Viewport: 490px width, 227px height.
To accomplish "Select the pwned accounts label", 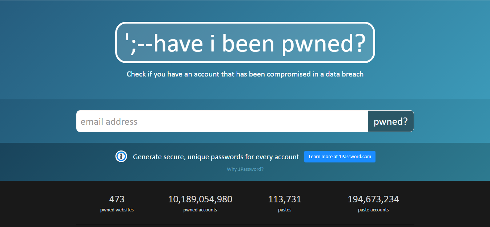I will tap(200, 210).
